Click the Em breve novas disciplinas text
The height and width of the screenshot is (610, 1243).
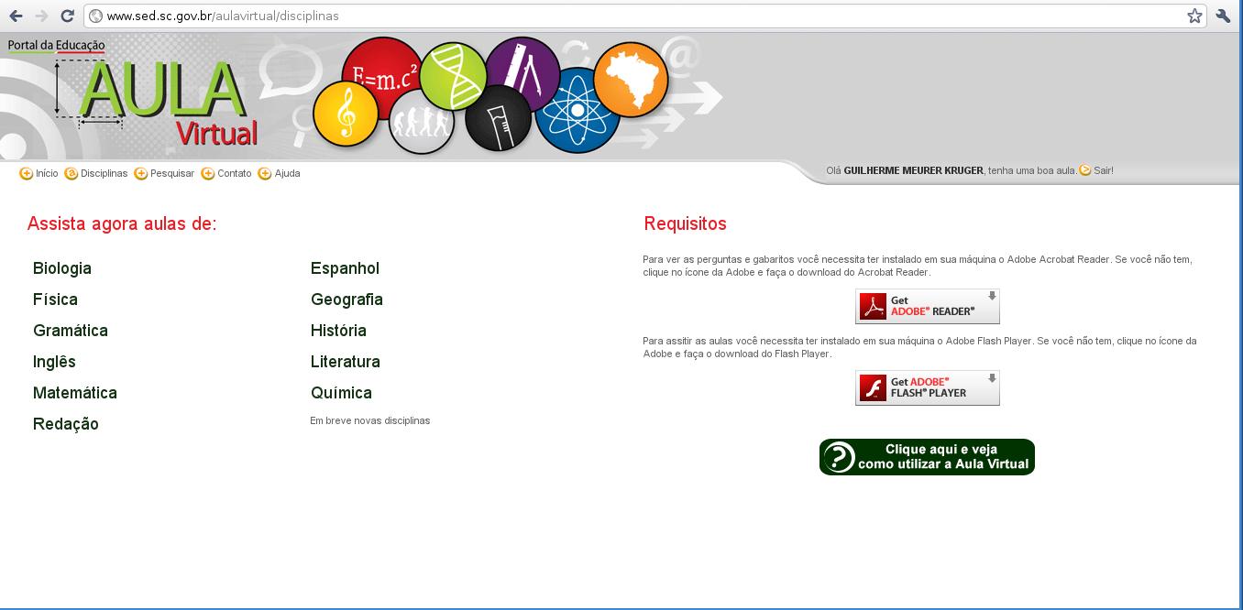point(370,420)
